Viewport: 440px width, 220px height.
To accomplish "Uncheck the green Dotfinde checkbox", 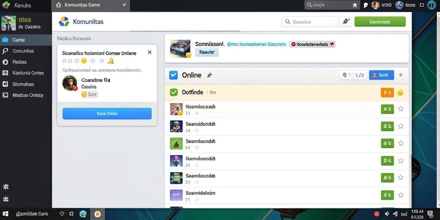I will click(174, 92).
